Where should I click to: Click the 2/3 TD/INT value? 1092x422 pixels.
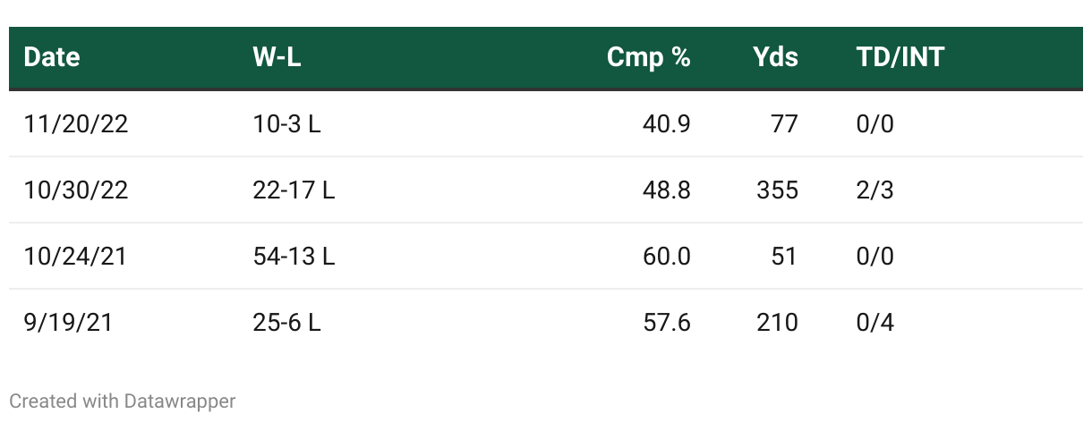(x=874, y=190)
